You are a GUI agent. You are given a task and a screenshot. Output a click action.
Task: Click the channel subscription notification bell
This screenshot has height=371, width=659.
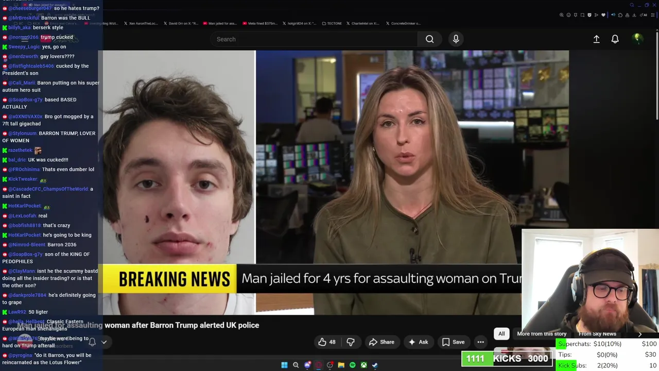[92, 342]
